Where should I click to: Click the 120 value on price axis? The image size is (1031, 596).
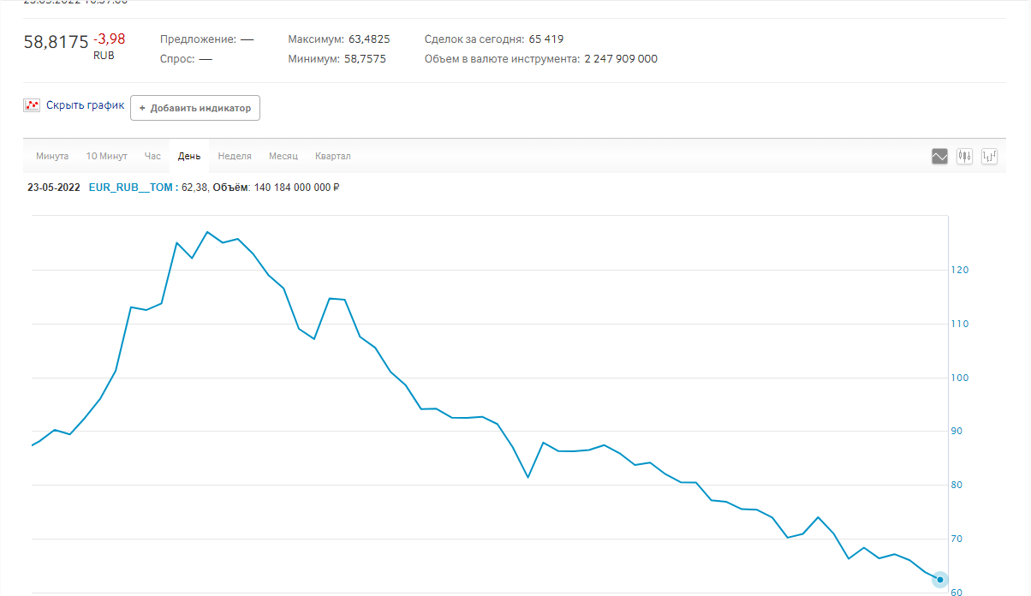(959, 270)
